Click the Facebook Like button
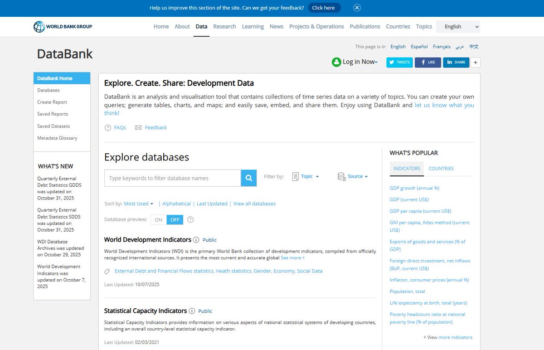The height and width of the screenshot is (350, 544). (x=428, y=62)
